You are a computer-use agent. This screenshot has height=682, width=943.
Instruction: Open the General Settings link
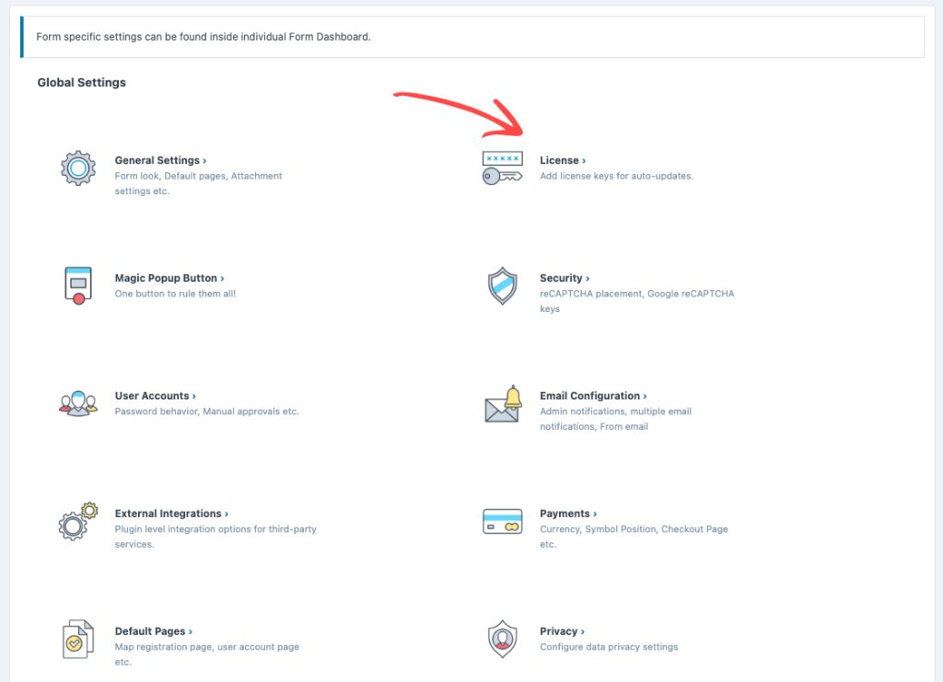pyautogui.click(x=160, y=160)
